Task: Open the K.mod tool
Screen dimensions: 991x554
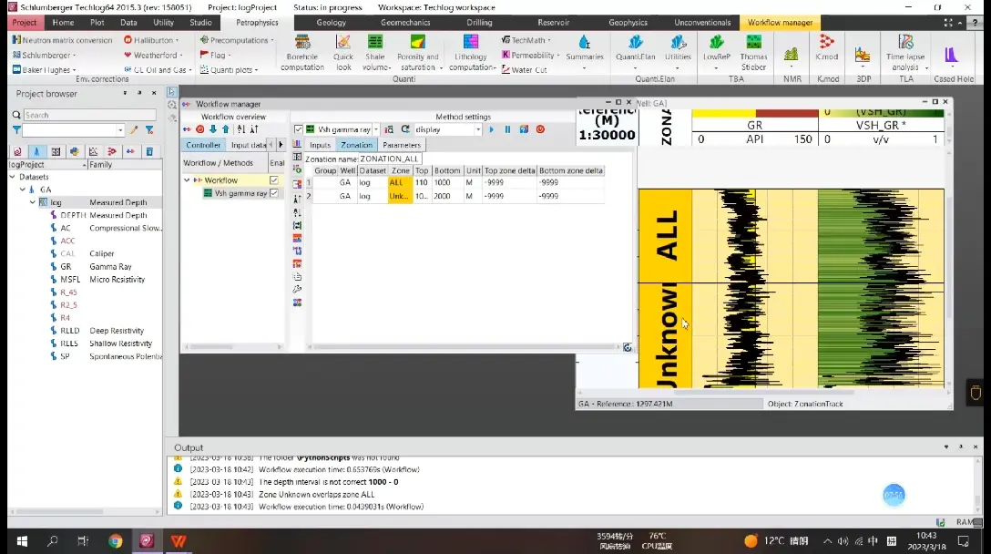Action: [827, 48]
